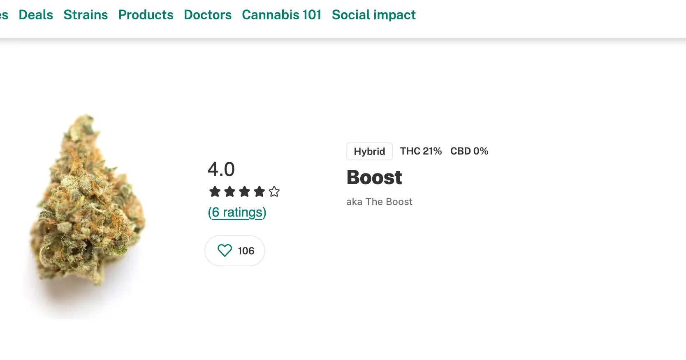Open the 6 ratings link
The image size is (686, 360).
(237, 212)
